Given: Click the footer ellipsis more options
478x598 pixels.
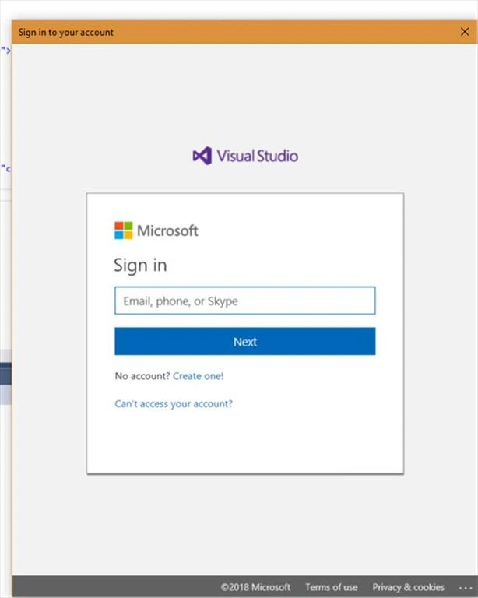Looking at the screenshot, I should click(x=466, y=588).
